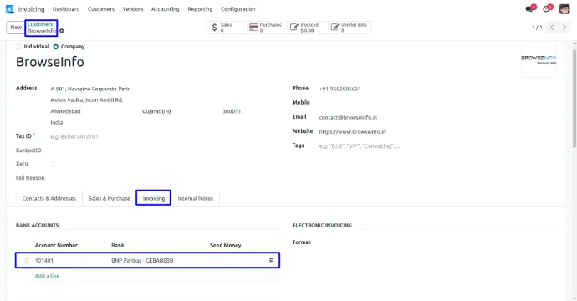Click the Account Number column header
Screen dimensions: 577x301
56,246
